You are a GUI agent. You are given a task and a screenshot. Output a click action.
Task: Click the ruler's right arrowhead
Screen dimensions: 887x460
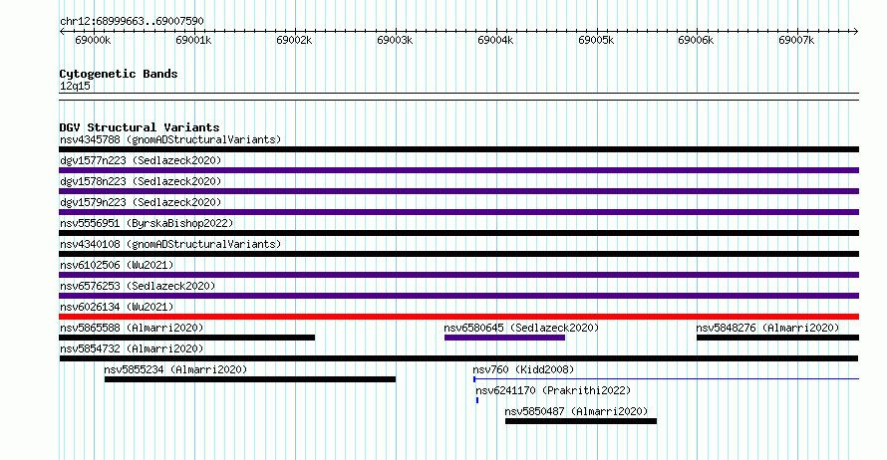pyautogui.click(x=856, y=32)
